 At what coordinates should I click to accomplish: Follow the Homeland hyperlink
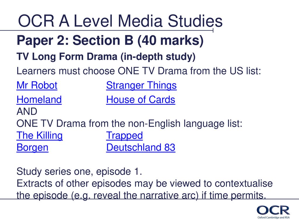coord(39,99)
